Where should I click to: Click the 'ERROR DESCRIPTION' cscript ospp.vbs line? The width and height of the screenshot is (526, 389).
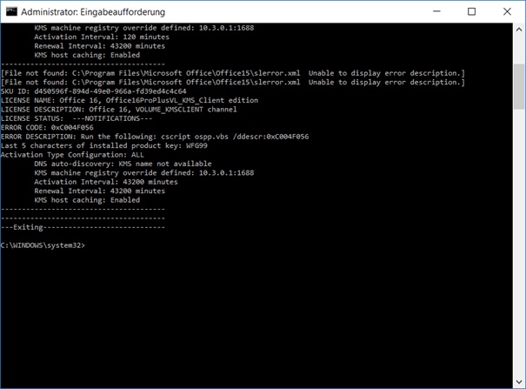pos(155,137)
